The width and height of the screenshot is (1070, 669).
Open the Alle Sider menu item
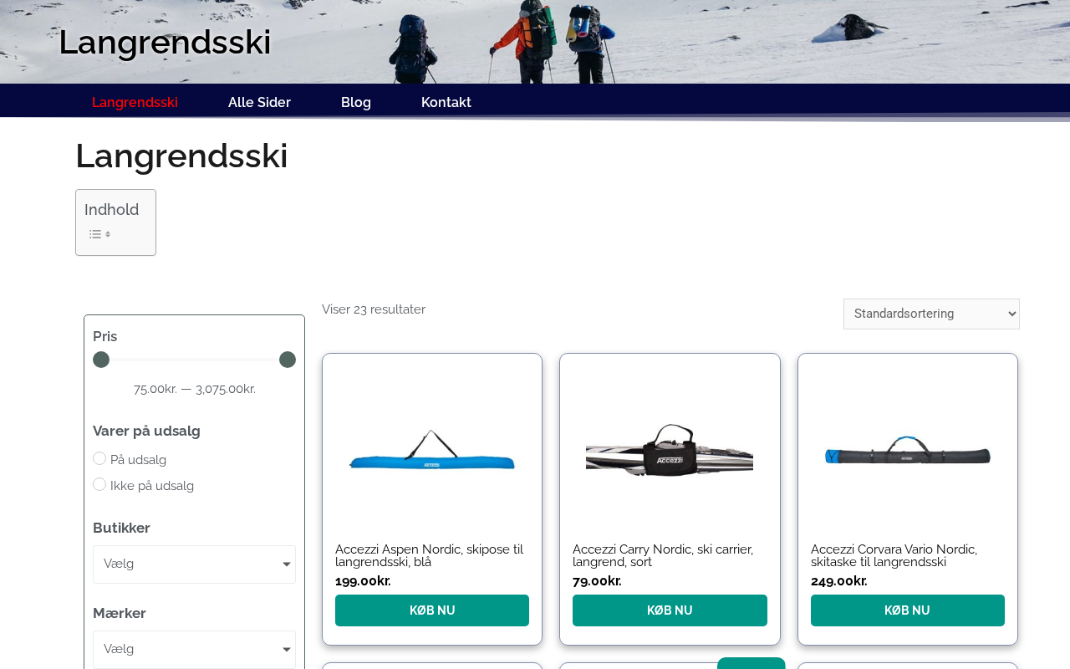[x=259, y=102]
